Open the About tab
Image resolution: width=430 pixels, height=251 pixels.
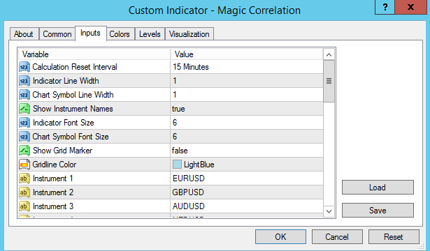click(x=24, y=34)
